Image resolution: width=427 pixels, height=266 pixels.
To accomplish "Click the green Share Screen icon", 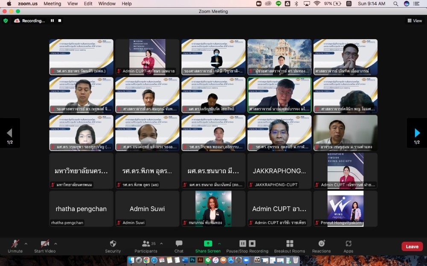I will pos(208,243).
